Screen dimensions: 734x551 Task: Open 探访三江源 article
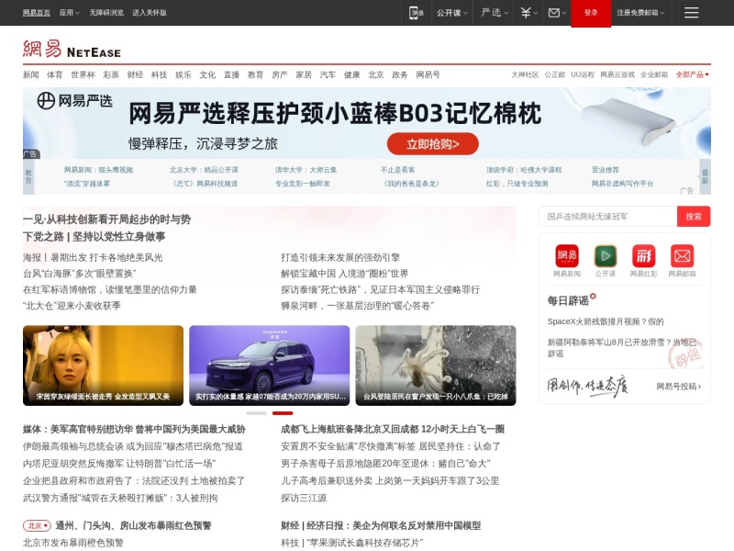304,498
